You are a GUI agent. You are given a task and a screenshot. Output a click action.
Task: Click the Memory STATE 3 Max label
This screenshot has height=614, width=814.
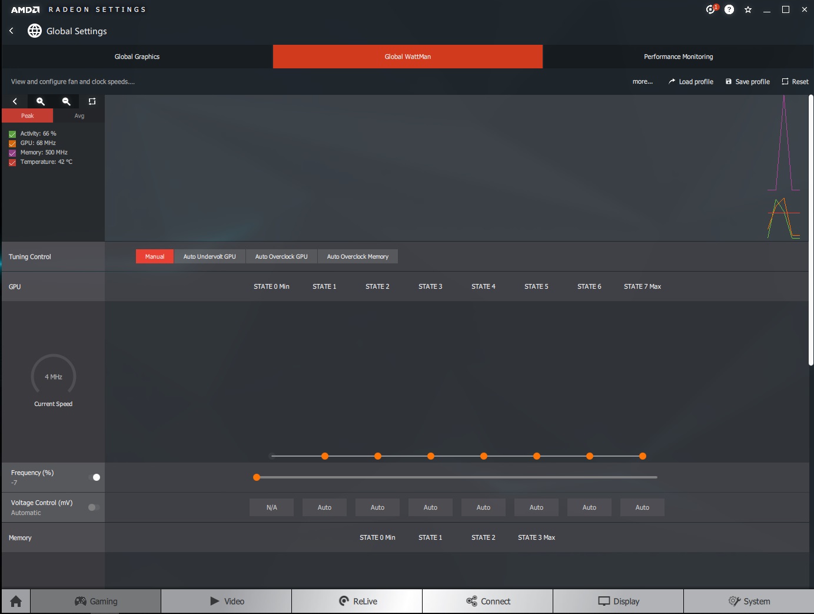(536, 537)
